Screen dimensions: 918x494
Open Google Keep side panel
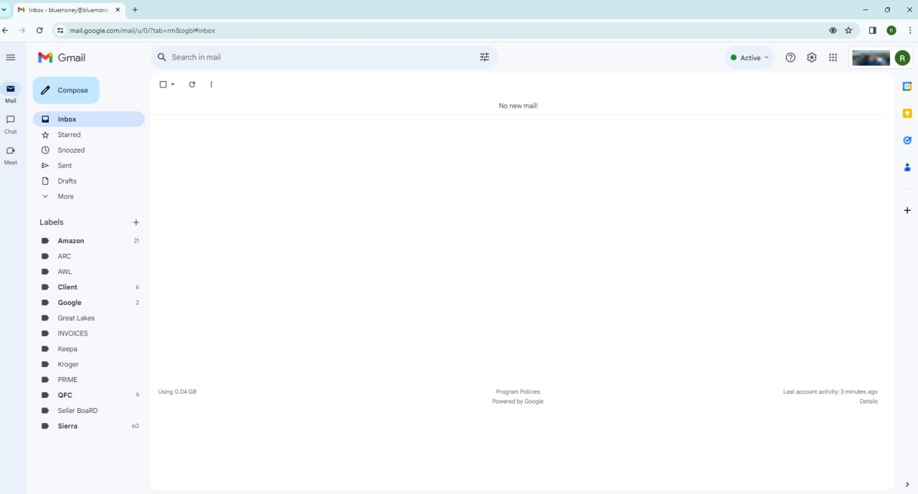[x=907, y=113]
